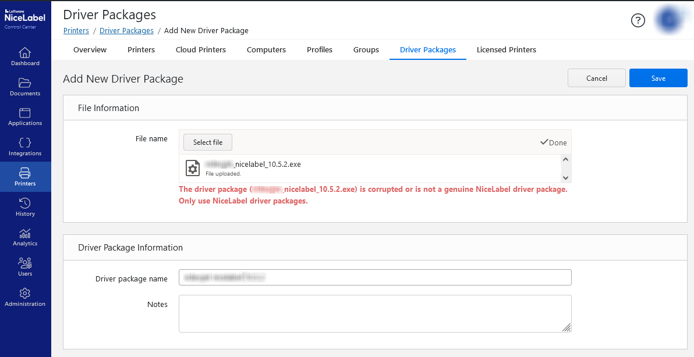Switch to the Cloud Printers tab
Screen dimensions: 694x357
coord(200,50)
